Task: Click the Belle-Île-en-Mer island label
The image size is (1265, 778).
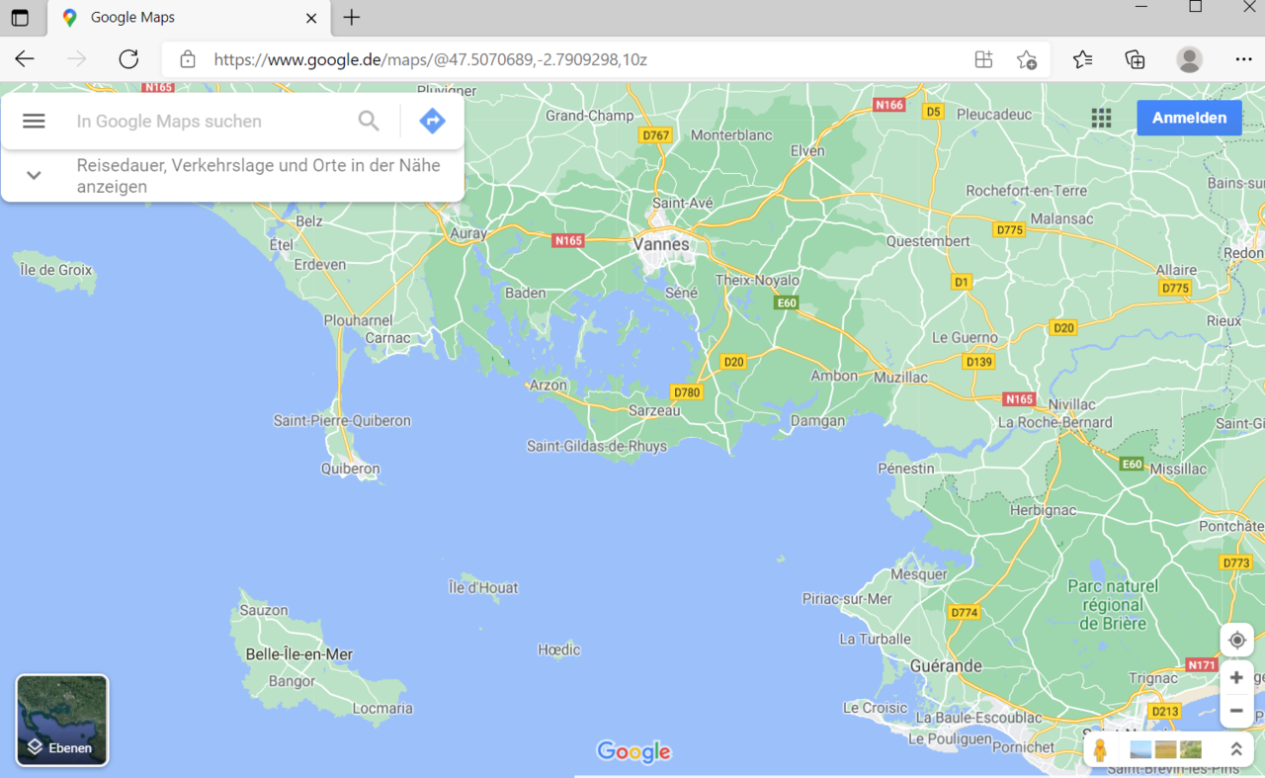Action: pyautogui.click(x=299, y=654)
